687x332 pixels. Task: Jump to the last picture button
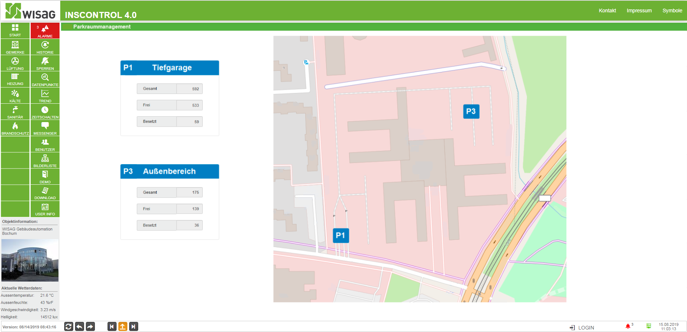point(134,327)
